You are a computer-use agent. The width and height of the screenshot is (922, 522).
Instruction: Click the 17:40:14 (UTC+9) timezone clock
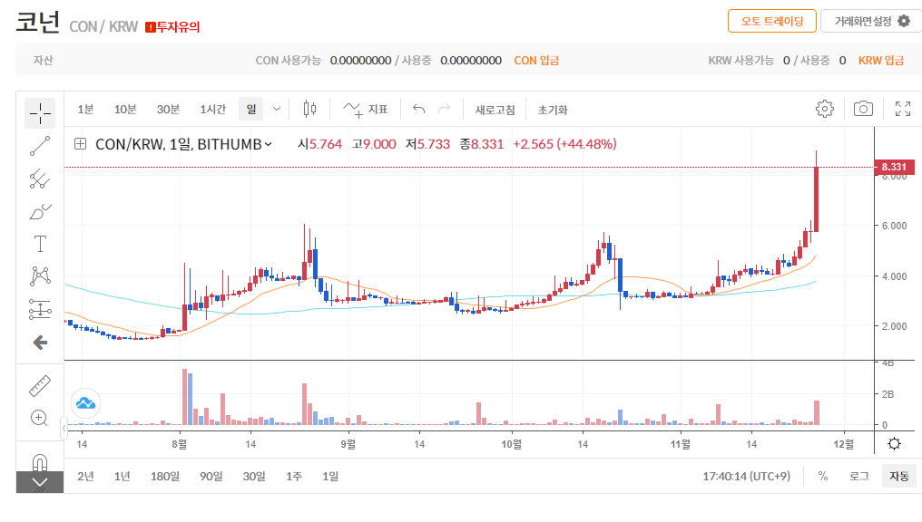point(746,476)
